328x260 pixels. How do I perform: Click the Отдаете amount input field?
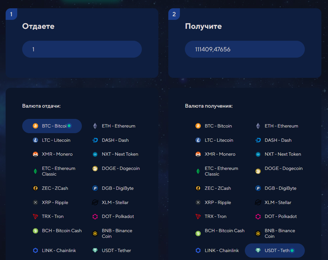click(82, 49)
